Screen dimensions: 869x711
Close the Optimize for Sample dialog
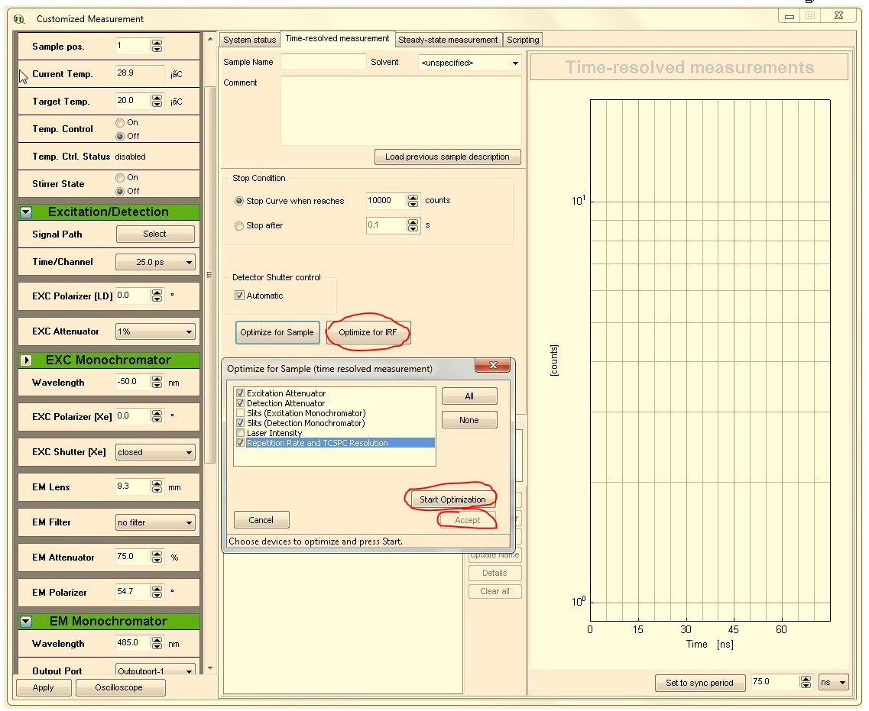[x=492, y=366]
